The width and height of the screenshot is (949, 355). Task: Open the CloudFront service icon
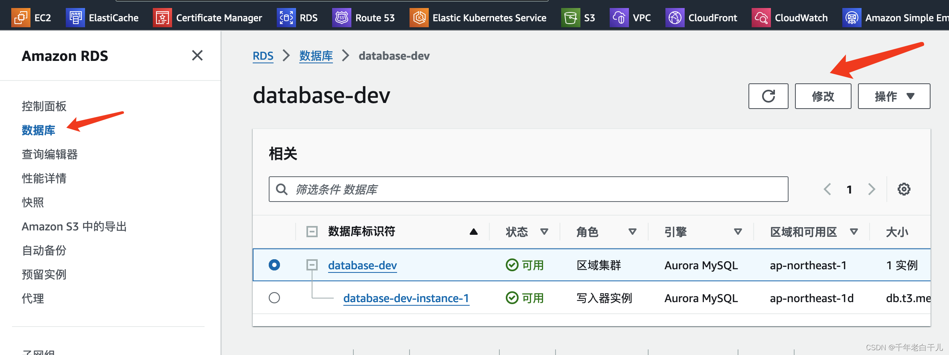(675, 18)
